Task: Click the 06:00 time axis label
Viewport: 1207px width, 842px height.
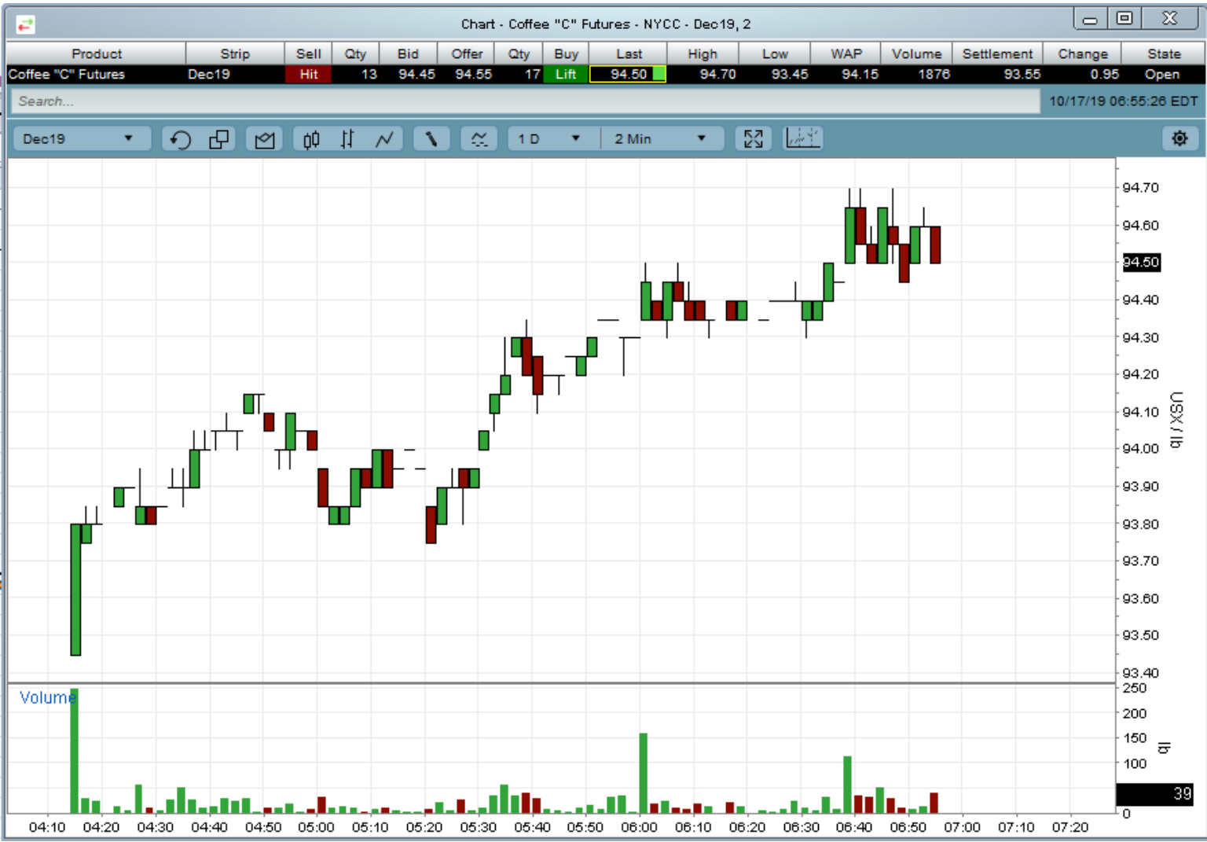Action: [639, 827]
